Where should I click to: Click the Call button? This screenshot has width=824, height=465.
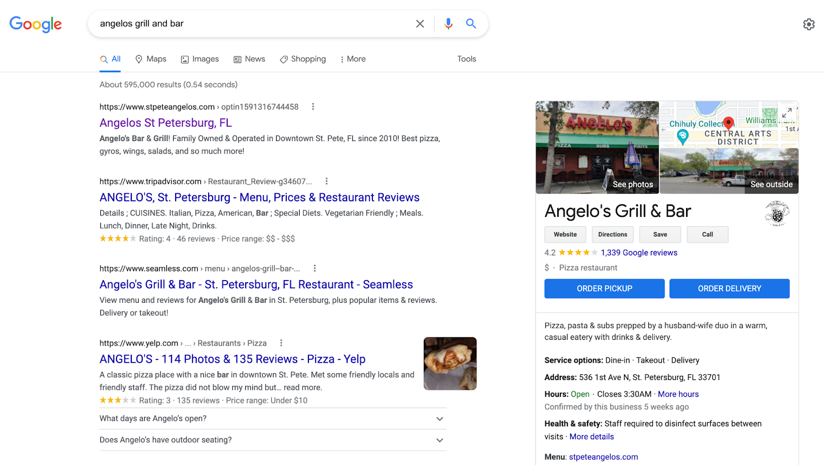click(x=707, y=235)
